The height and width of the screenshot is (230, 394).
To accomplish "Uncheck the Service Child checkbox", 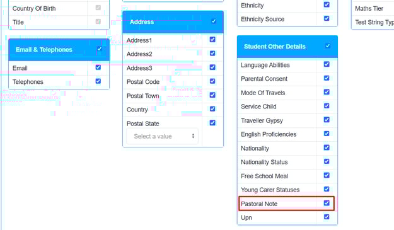I will click(327, 106).
